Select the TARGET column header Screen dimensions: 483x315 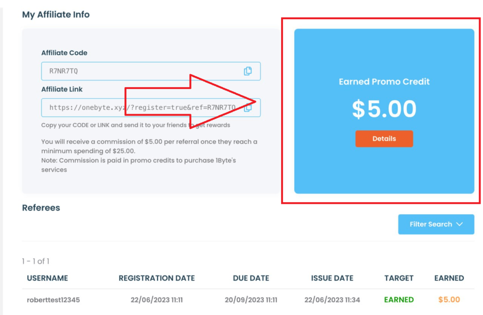click(399, 278)
